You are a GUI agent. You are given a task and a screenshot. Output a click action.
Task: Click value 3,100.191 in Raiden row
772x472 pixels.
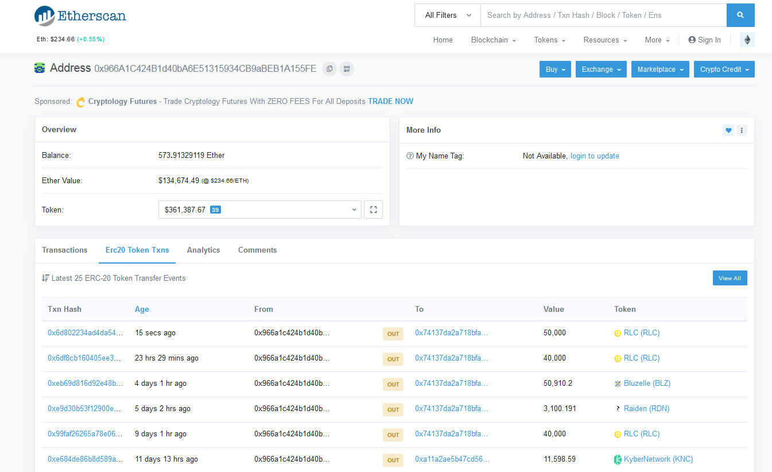(x=560, y=408)
